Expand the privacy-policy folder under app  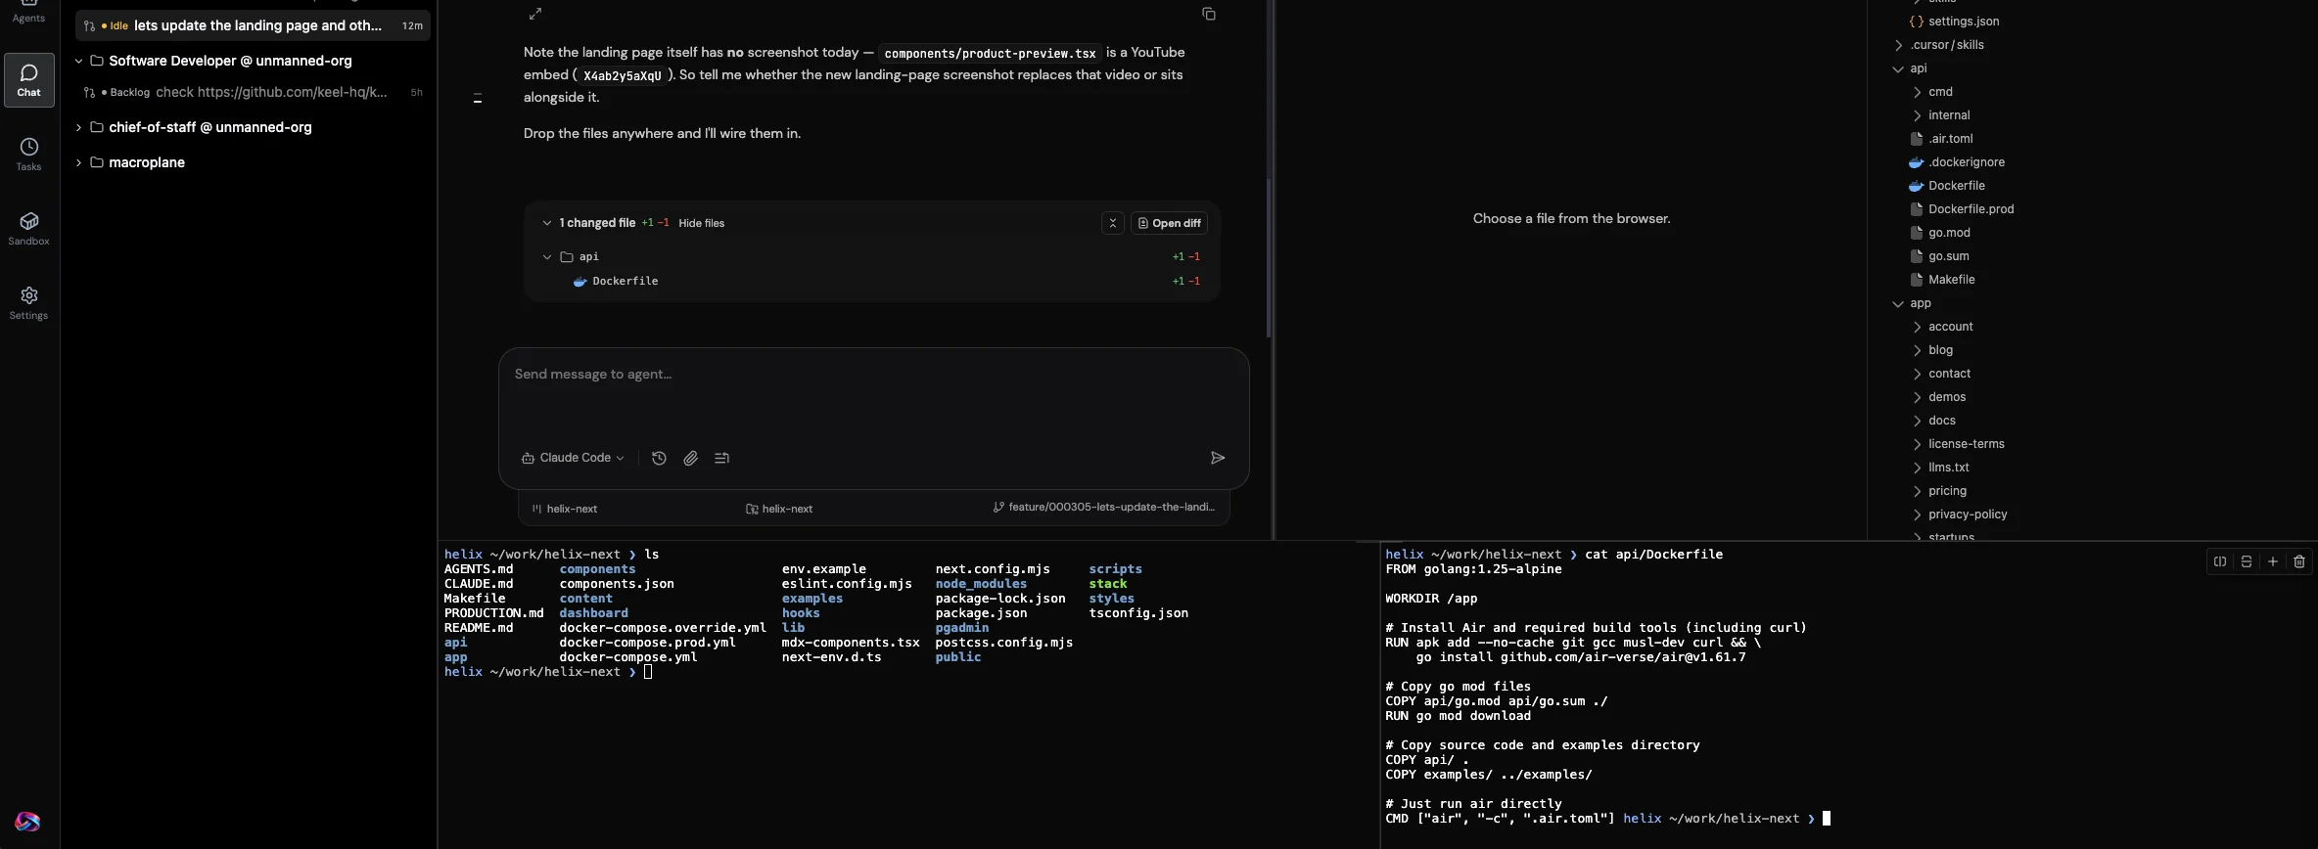tap(1918, 514)
